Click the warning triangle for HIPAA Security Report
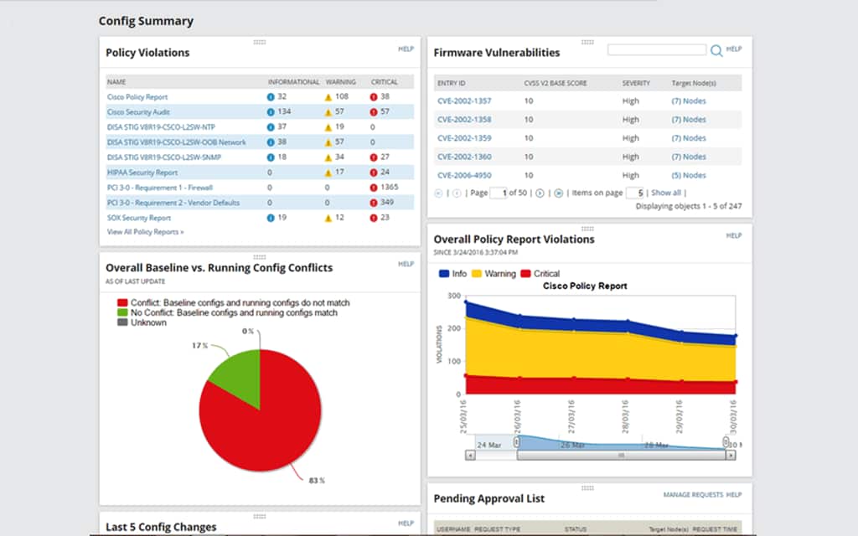 328,172
